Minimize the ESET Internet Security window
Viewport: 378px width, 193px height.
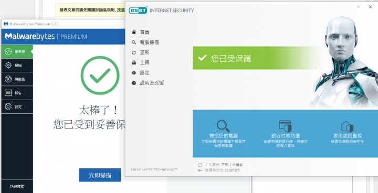coord(359,7)
